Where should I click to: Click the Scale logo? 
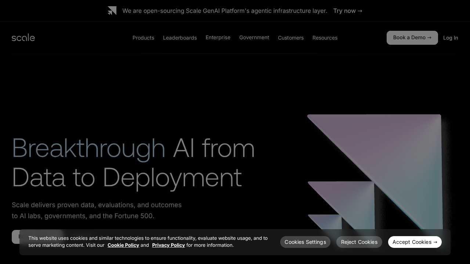23,37
